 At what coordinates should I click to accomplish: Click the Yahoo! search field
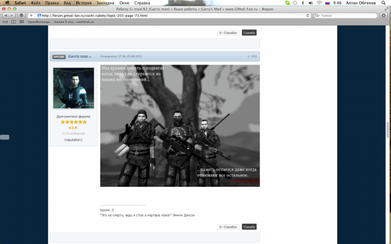pos(345,16)
